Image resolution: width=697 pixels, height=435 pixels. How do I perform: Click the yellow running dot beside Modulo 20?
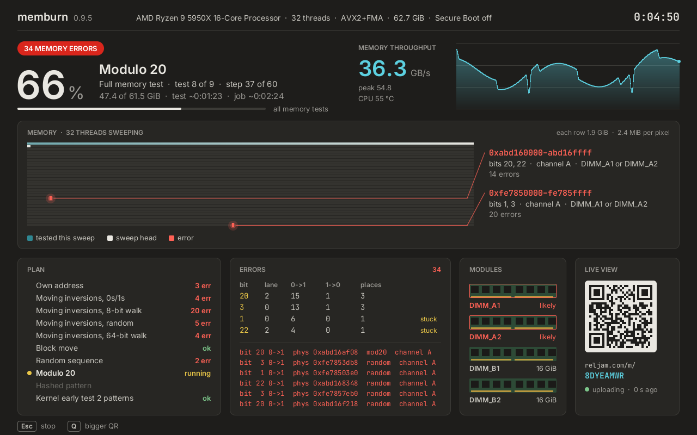click(x=29, y=373)
